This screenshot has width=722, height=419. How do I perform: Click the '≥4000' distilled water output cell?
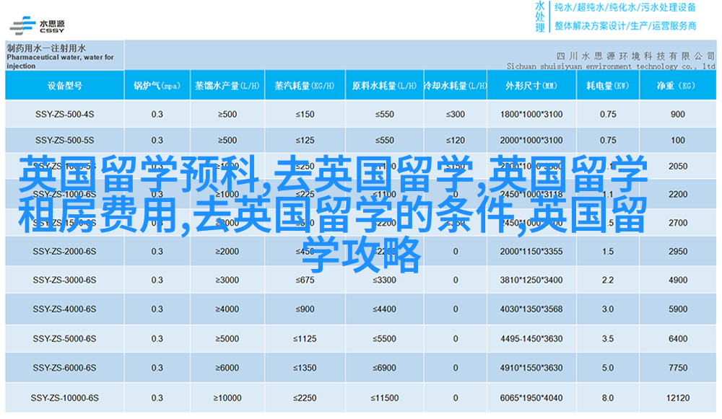tap(227, 309)
